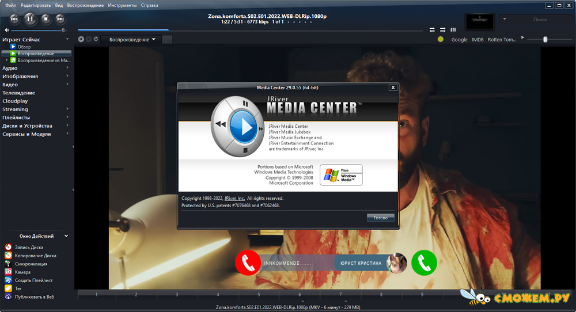Open the Воспроизведение view dropdown tab
The height and width of the screenshot is (312, 576).
[x=132, y=39]
